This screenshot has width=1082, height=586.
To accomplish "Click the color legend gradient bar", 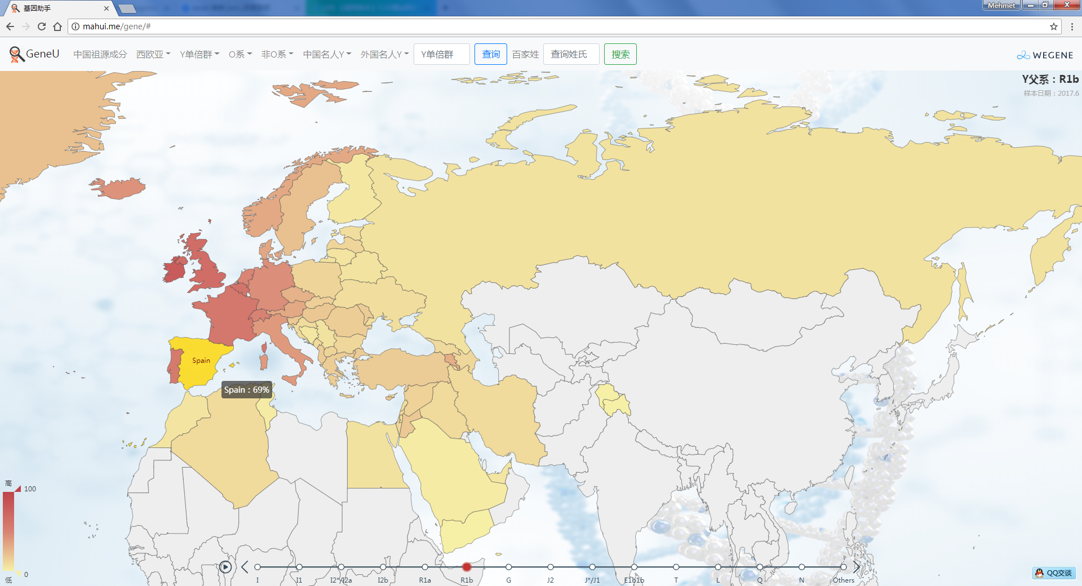I will pyautogui.click(x=8, y=531).
